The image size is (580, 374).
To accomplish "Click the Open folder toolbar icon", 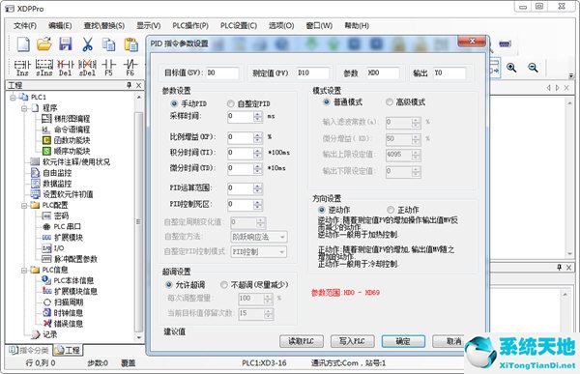I will pyautogui.click(x=44, y=44).
